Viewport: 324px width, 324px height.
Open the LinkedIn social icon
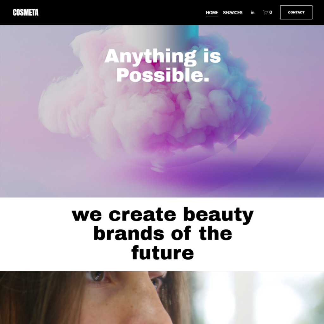(x=252, y=12)
